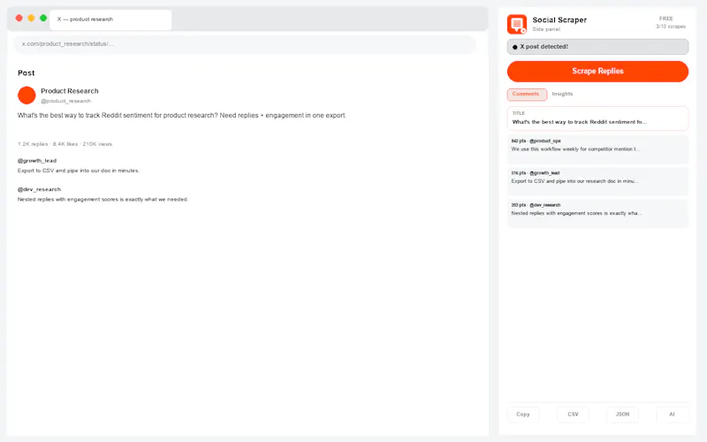Click the '3/10 scrapes' usage text
This screenshot has height=442, width=707.
671,27
